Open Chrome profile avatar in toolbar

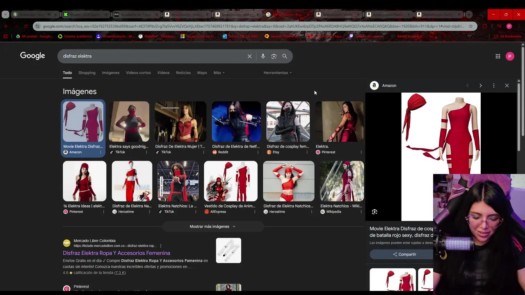509,26
